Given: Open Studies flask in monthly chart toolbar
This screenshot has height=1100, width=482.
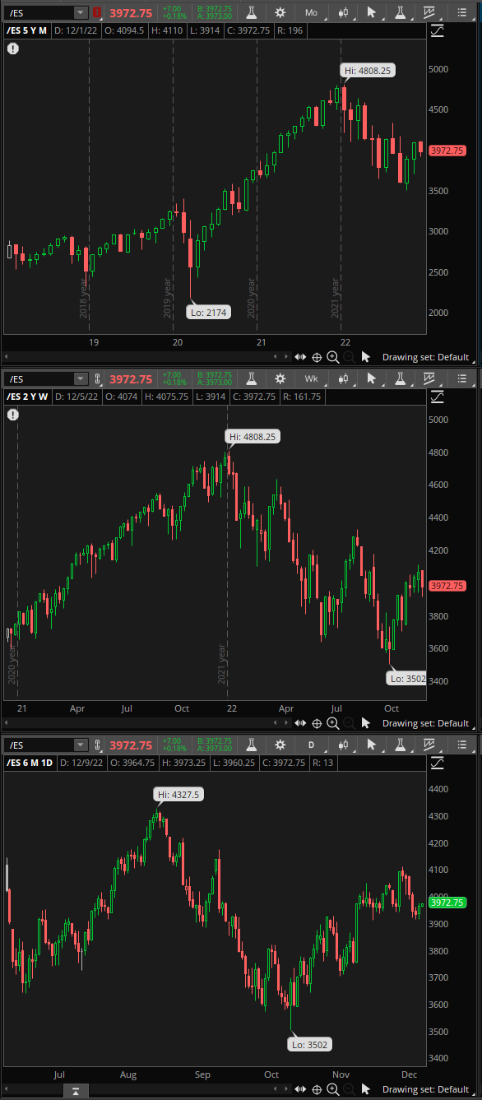Looking at the screenshot, I should coord(251,12).
